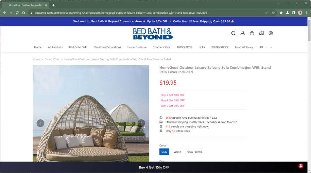Open the globe language selector icon

click(x=271, y=33)
